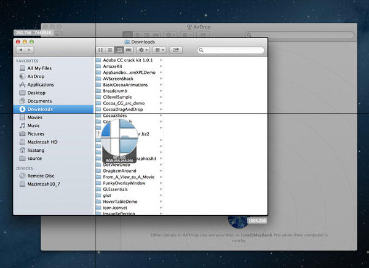Select column view in Downloads window
The height and width of the screenshot is (268, 369).
pos(119,50)
